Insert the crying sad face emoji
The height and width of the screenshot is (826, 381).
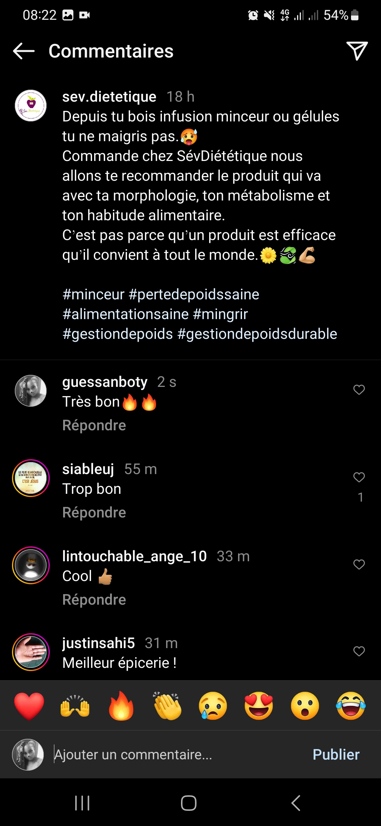point(213,706)
